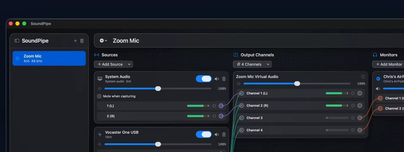The width and height of the screenshot is (404, 152).
Task: Click the output connector node of 2 (R)
Action: click(x=221, y=116)
